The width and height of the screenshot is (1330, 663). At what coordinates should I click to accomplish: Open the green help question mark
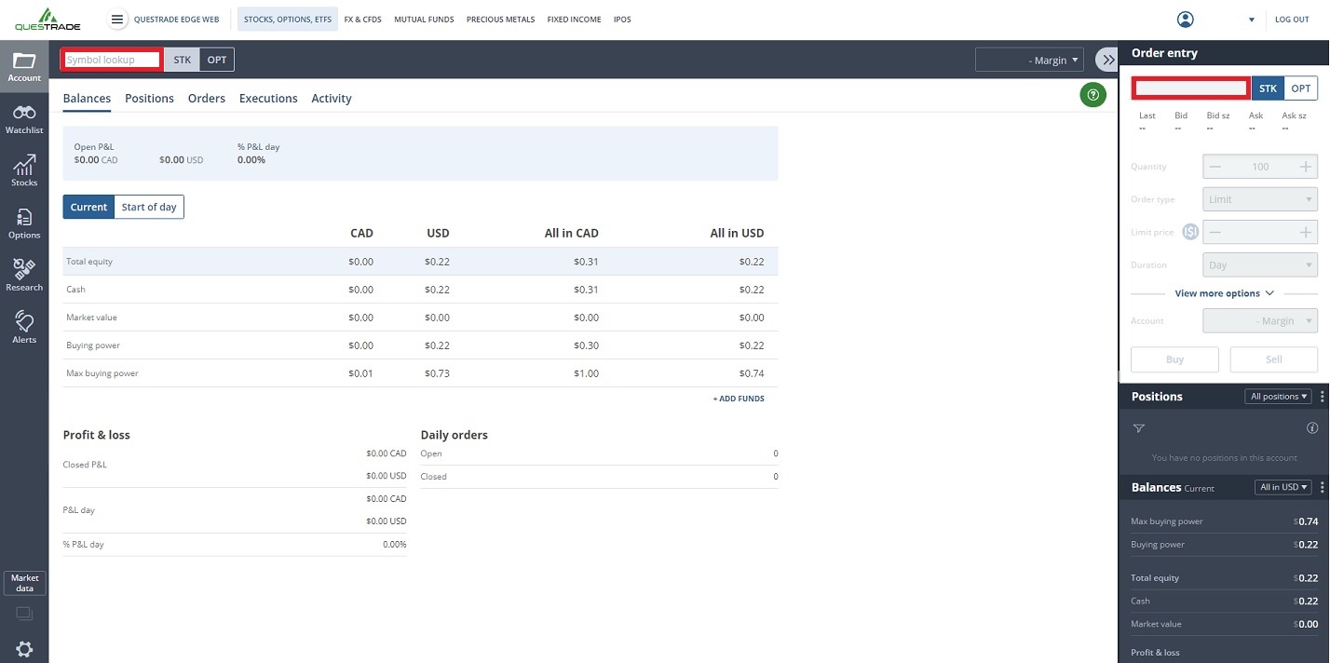pyautogui.click(x=1093, y=94)
